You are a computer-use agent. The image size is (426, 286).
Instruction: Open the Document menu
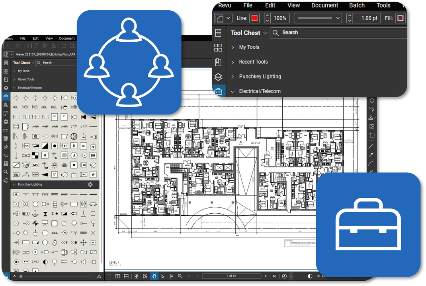point(324,5)
